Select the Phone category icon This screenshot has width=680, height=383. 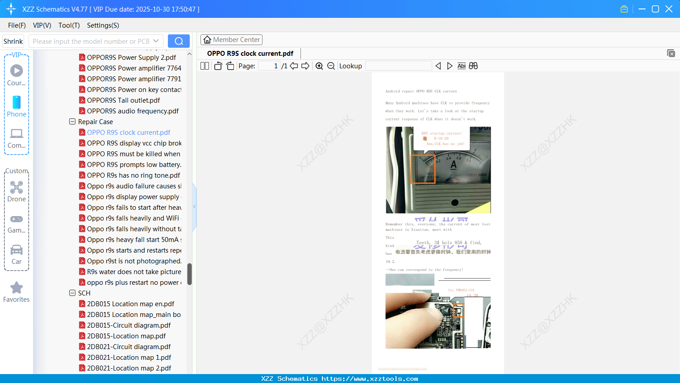pos(17,102)
